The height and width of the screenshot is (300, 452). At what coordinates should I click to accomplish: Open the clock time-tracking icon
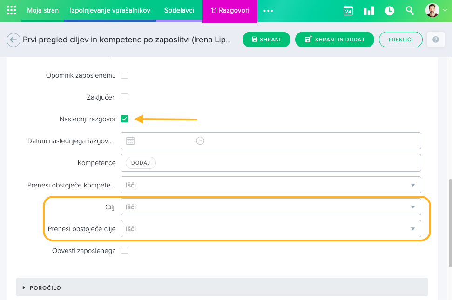(x=389, y=11)
